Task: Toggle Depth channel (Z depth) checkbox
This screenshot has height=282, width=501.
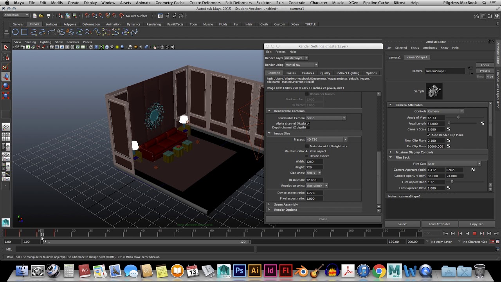Action: 308,127
